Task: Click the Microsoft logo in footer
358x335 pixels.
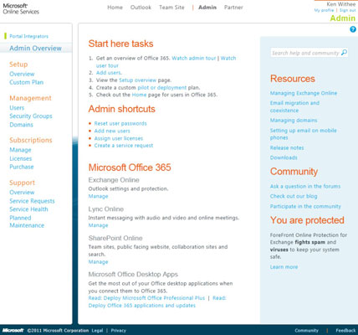Action: tap(13, 330)
